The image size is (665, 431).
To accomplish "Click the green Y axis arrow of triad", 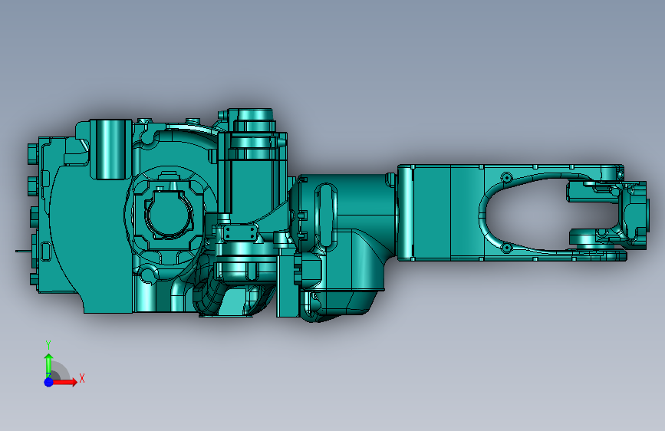I will pyautogui.click(x=48, y=365).
